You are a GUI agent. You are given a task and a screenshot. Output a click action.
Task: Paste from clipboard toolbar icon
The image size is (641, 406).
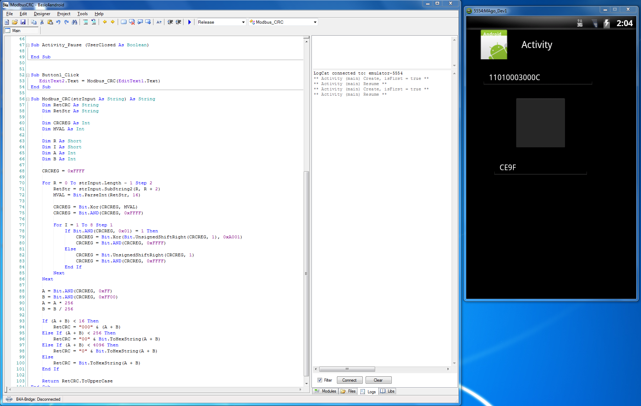pyautogui.click(x=50, y=22)
